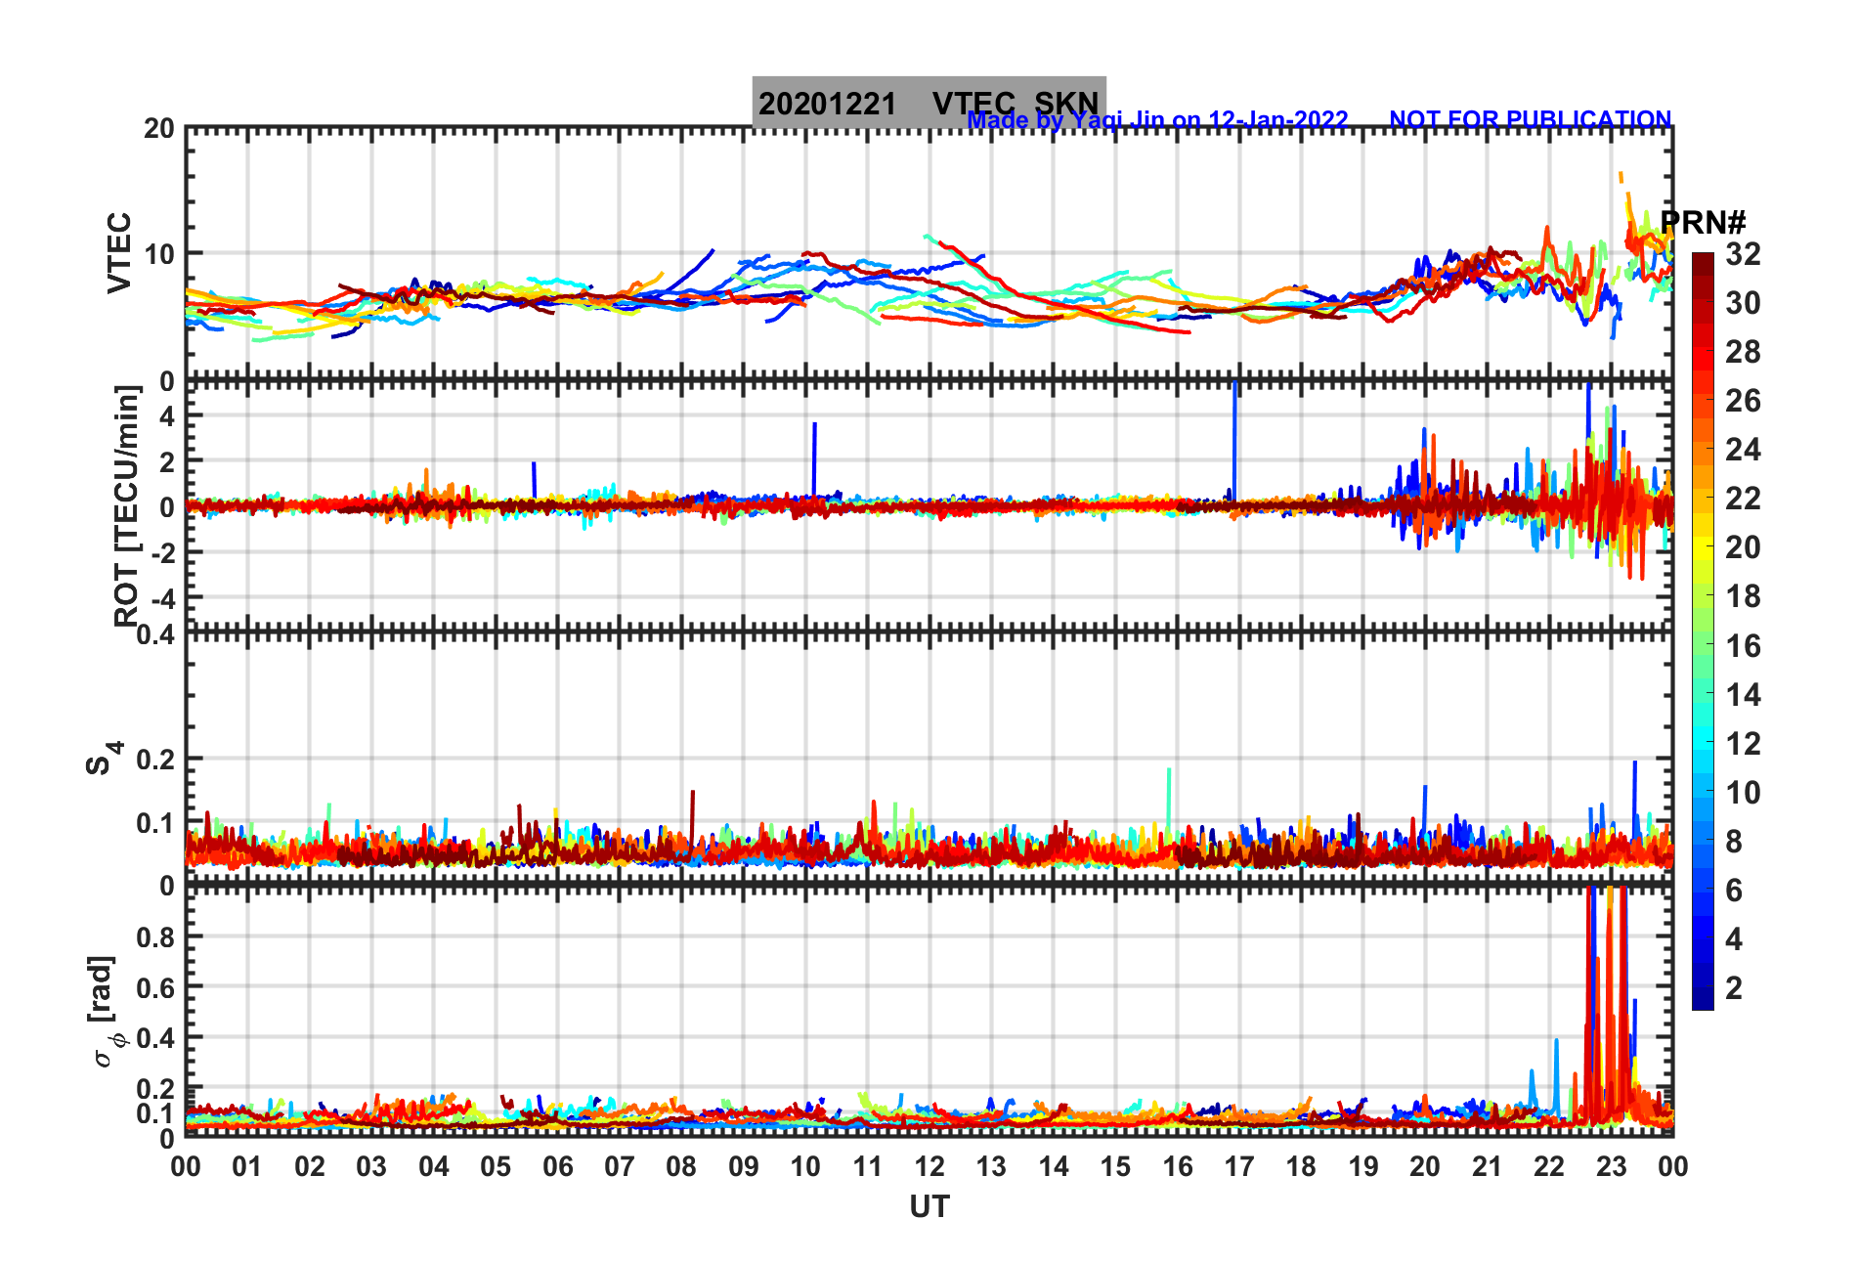1859x1263 pixels.
Task: Click the PRN color scale bar
Action: [1703, 631]
